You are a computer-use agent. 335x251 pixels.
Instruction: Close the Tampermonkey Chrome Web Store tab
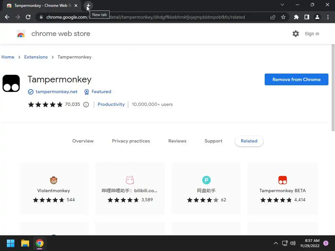point(76,6)
